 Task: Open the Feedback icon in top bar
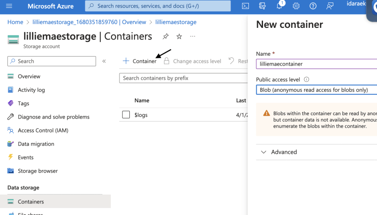(x=330, y=6)
